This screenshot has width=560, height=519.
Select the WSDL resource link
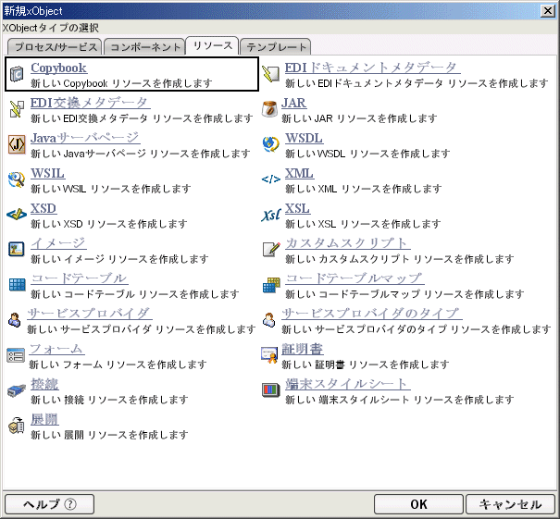click(305, 138)
